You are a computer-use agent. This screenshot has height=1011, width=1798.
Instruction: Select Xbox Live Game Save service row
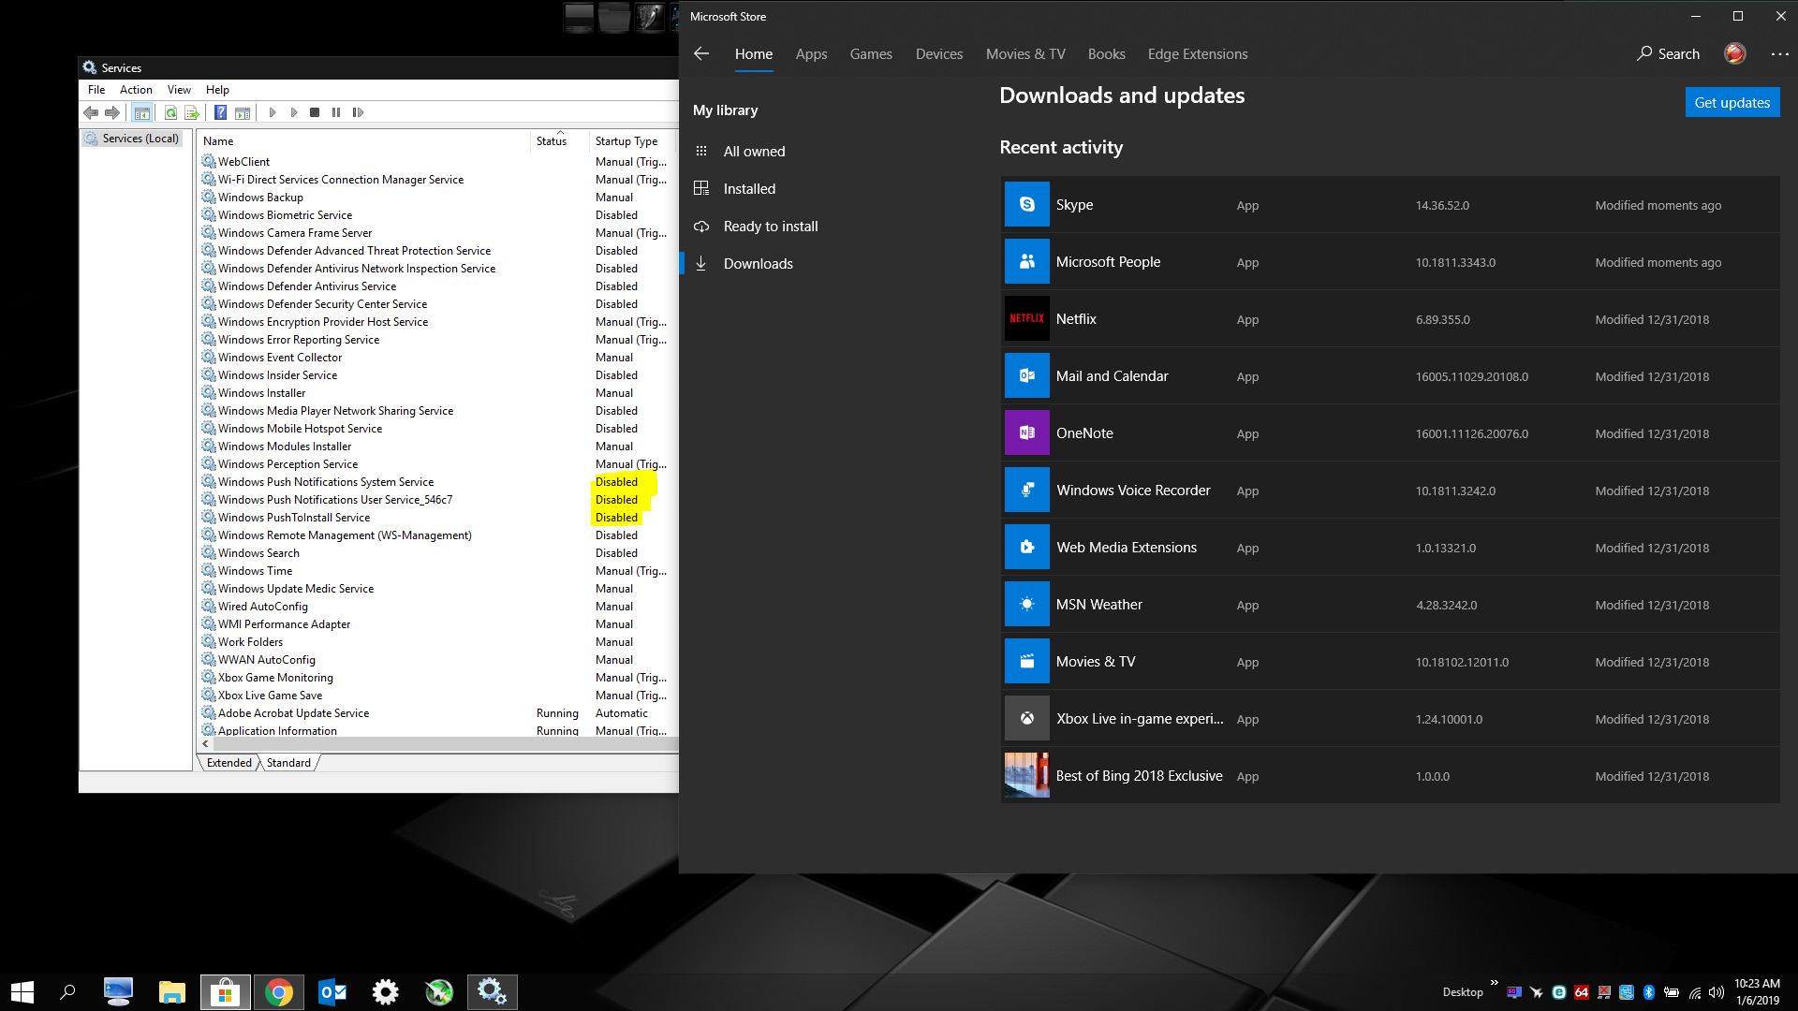click(438, 696)
